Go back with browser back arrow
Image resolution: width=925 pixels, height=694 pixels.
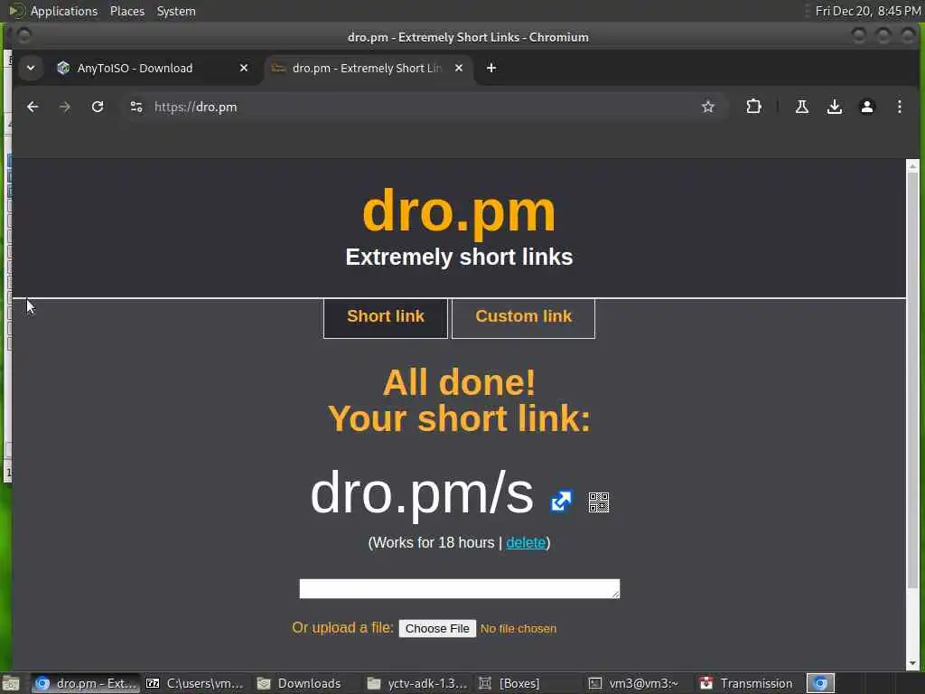(x=33, y=107)
